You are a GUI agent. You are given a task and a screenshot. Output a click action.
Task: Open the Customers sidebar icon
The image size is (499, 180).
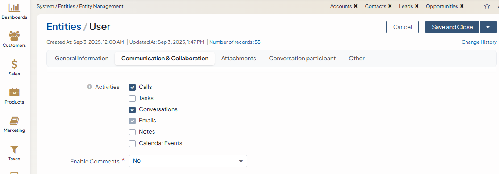point(14,35)
